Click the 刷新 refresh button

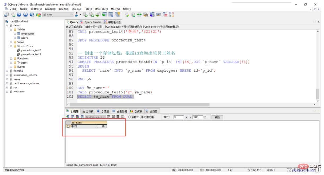[x=217, y=117]
